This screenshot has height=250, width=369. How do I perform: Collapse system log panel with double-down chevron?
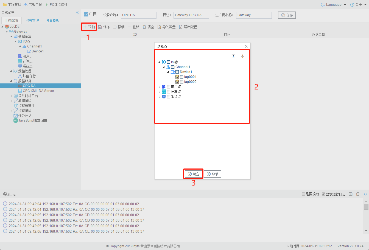pyautogui.click(x=365, y=194)
